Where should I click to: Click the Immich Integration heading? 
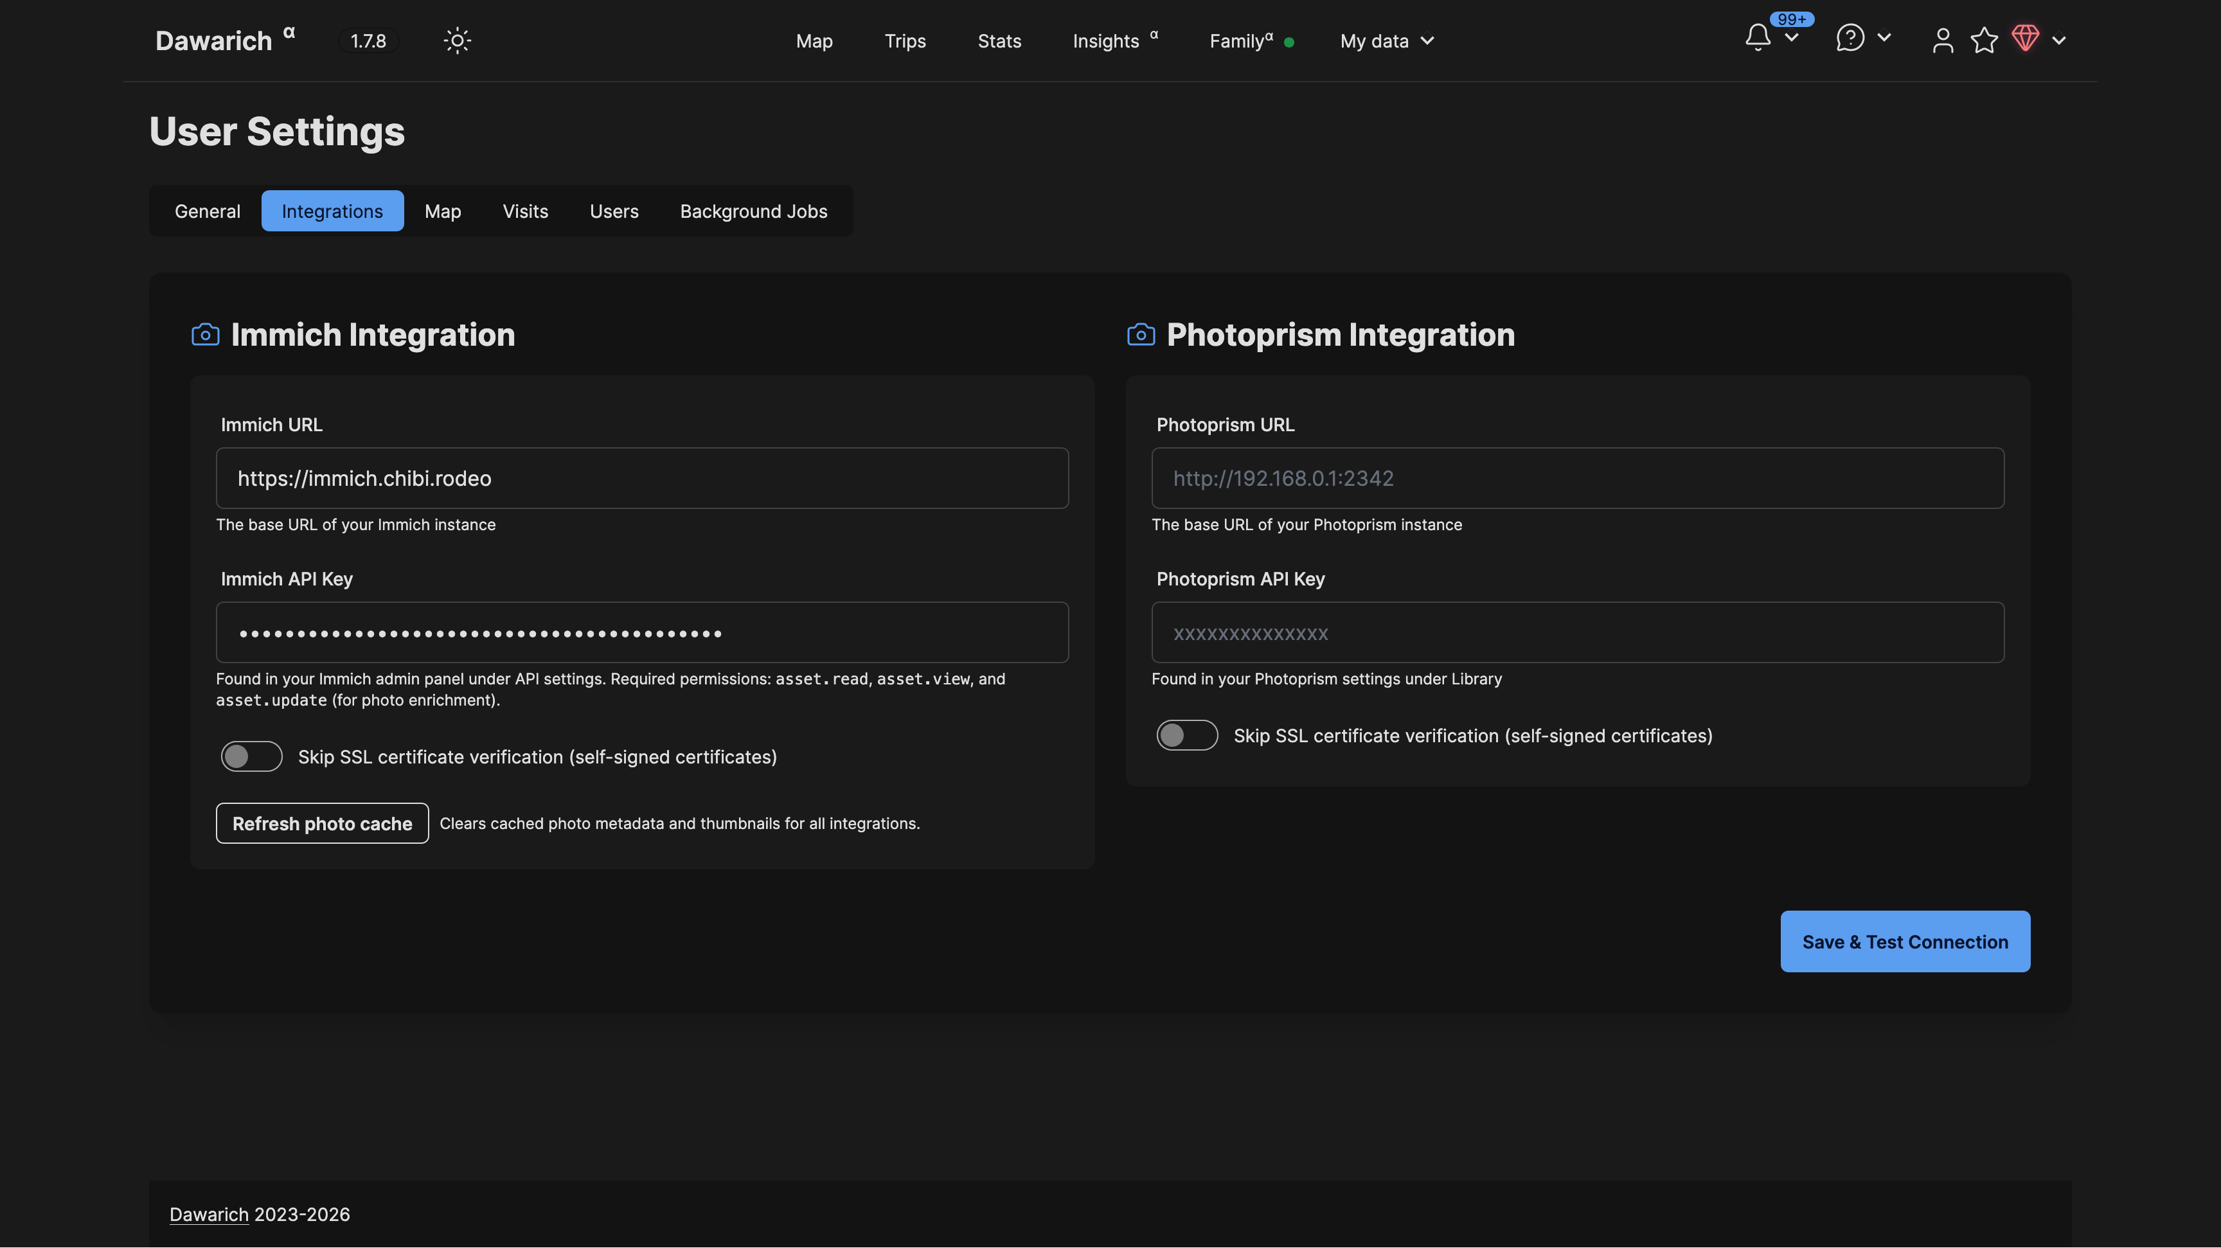pos(373,334)
